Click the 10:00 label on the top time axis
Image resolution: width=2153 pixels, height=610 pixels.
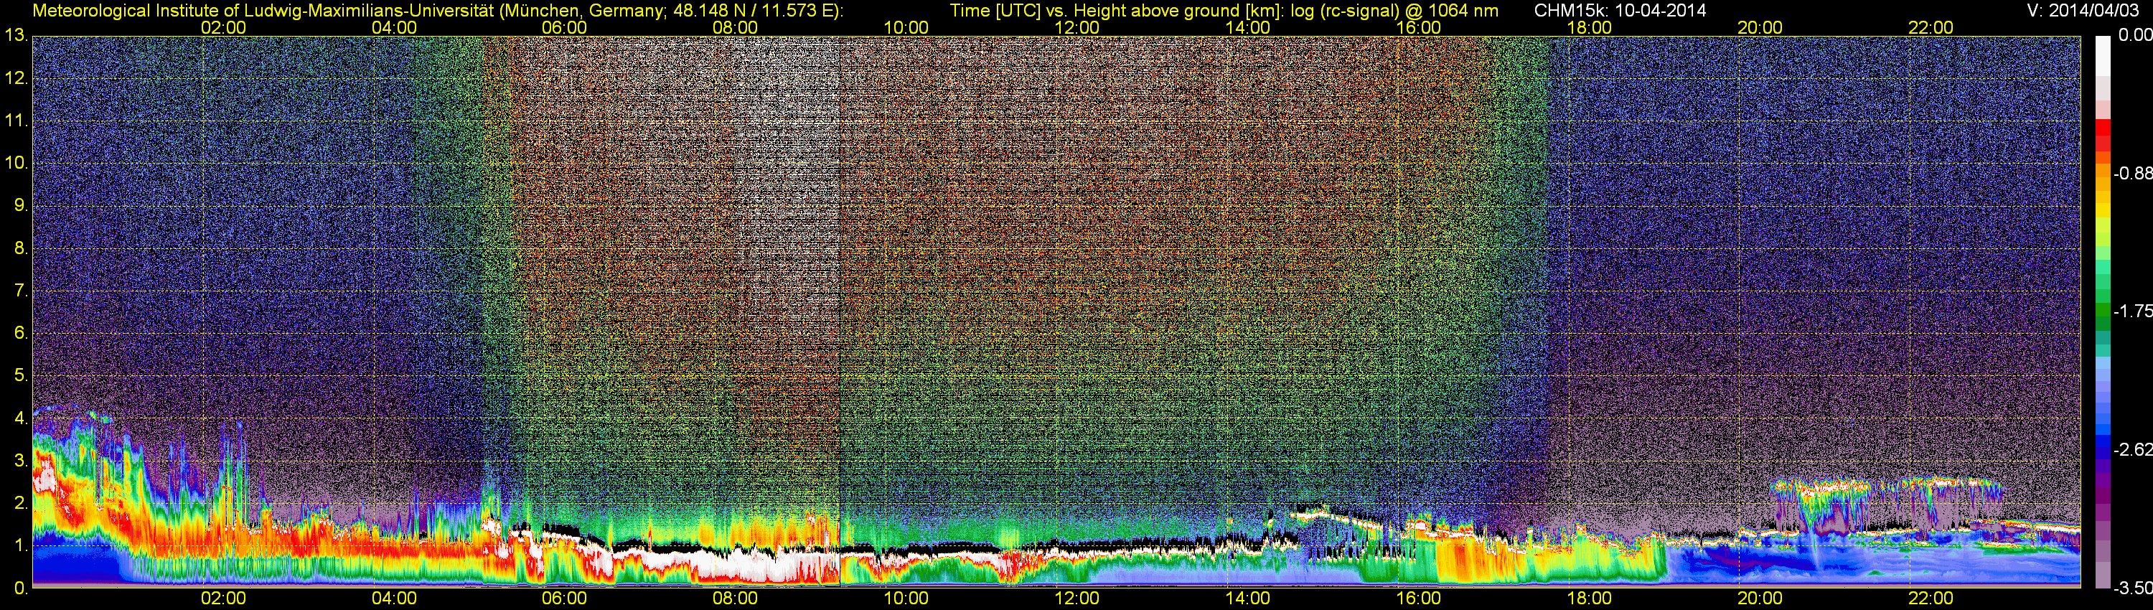(906, 27)
